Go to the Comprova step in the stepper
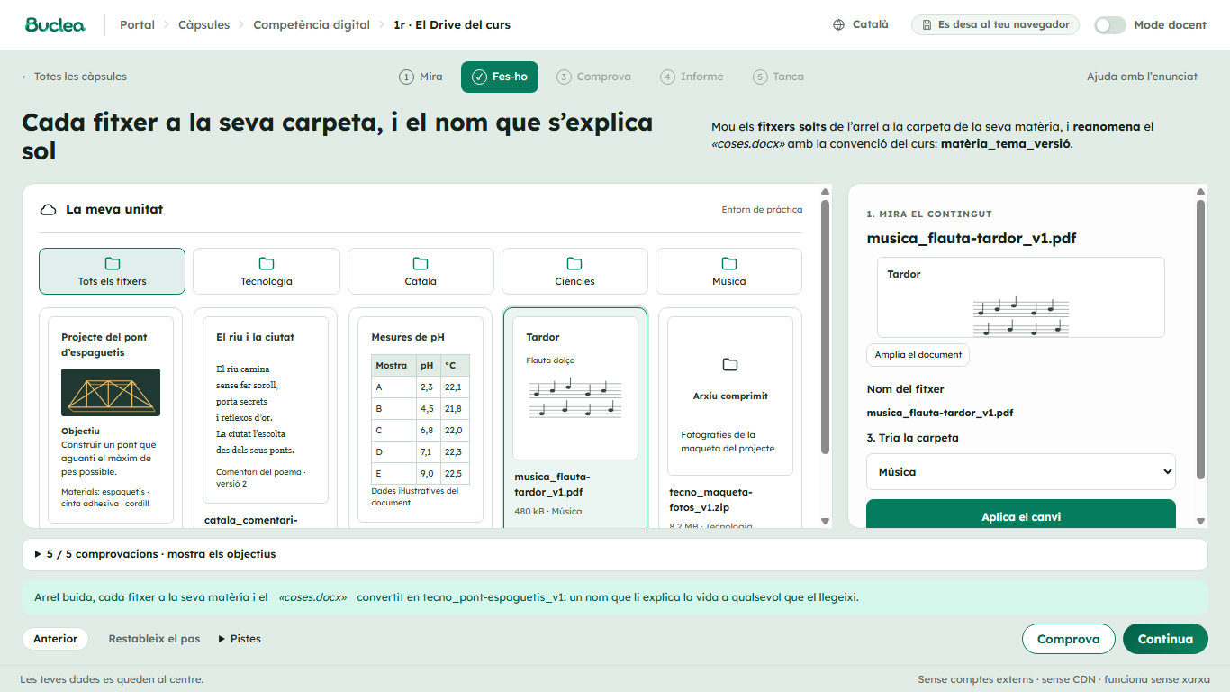The width and height of the screenshot is (1230, 692). (x=593, y=77)
